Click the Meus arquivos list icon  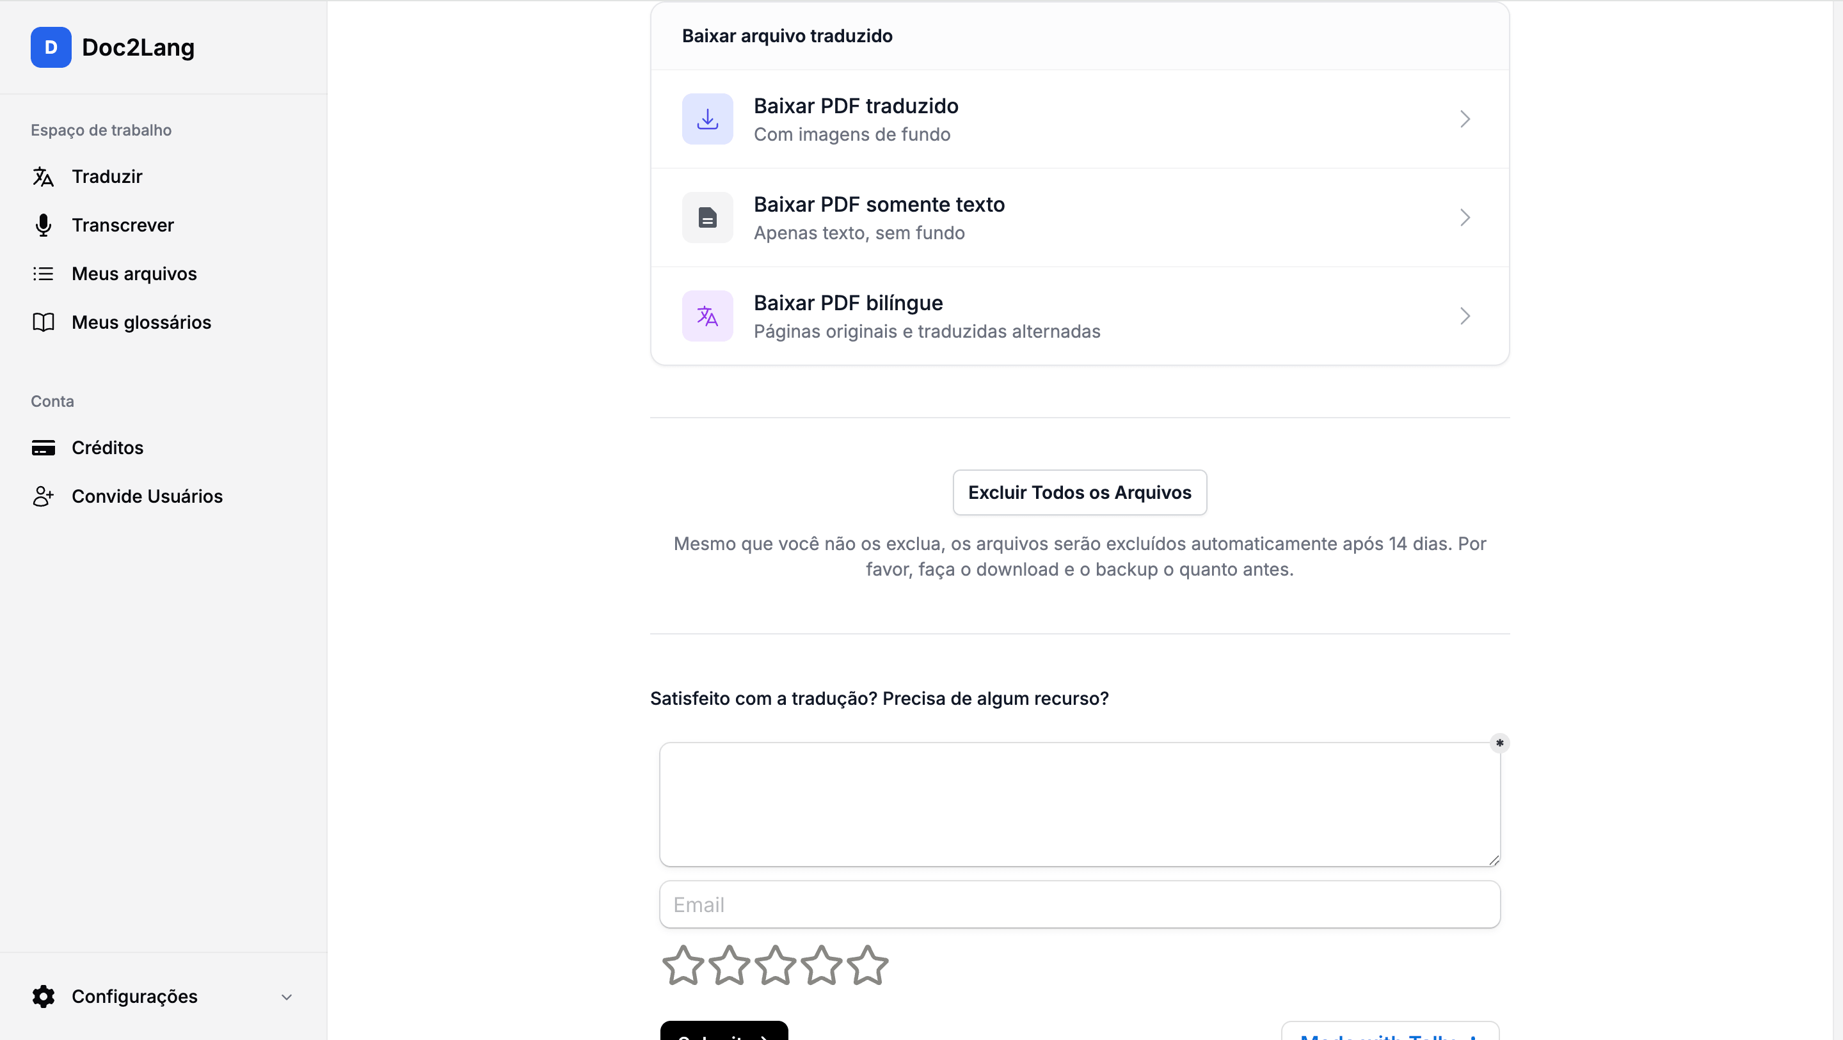(44, 274)
